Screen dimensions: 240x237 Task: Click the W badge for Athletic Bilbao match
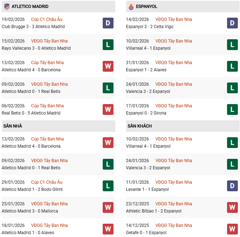pyautogui.click(x=232, y=207)
